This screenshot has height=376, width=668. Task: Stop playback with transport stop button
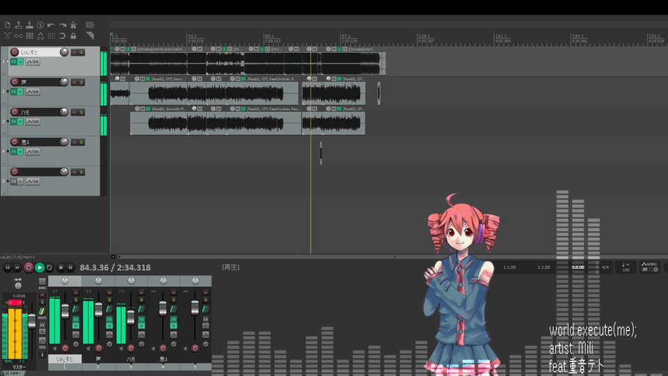[x=61, y=267]
